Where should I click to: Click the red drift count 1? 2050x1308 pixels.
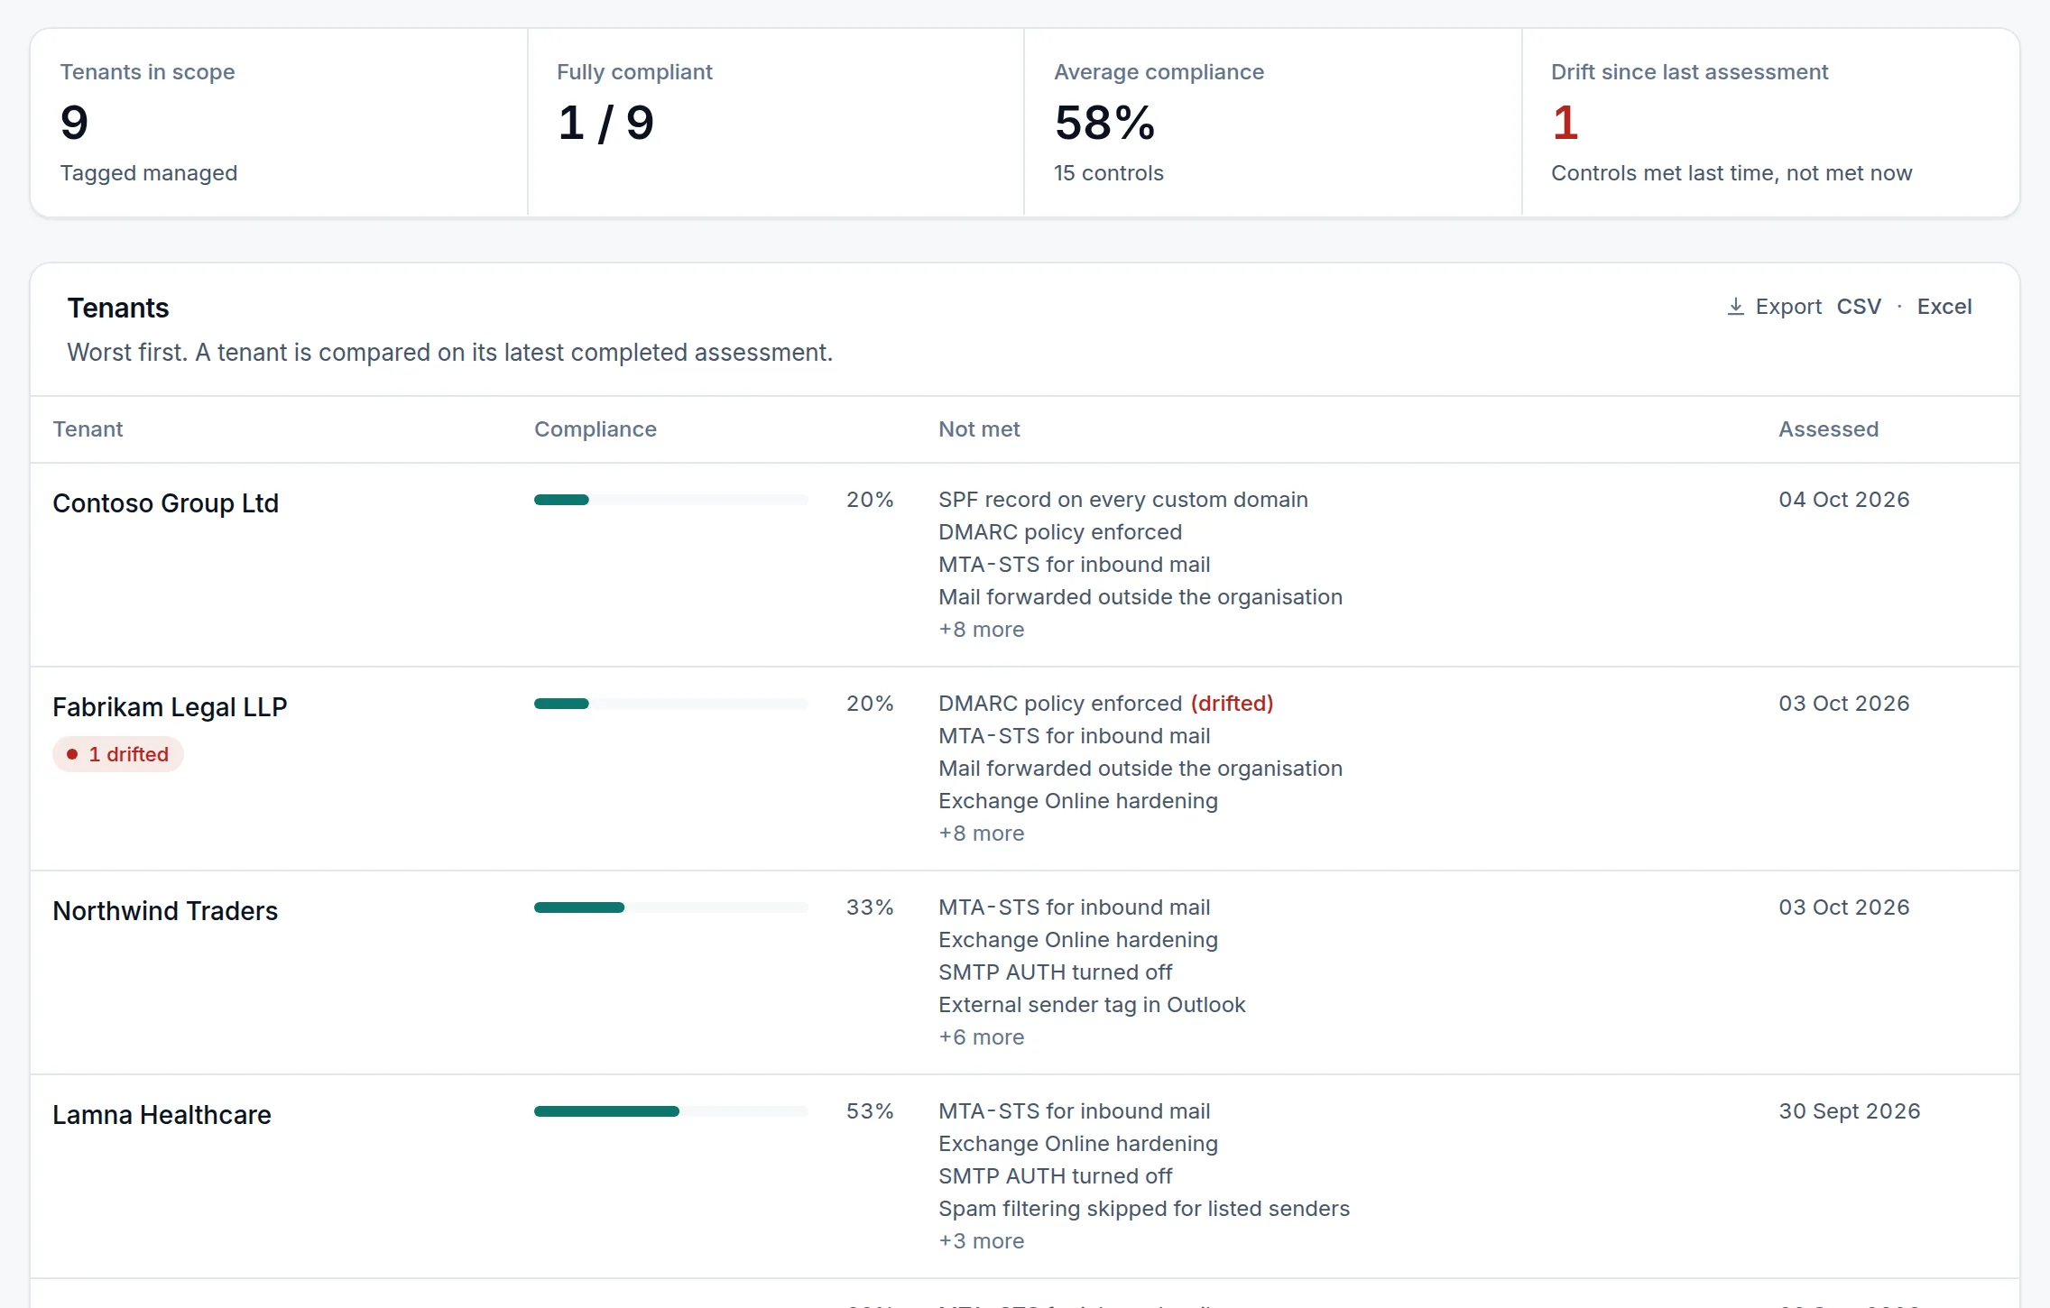tap(1565, 123)
